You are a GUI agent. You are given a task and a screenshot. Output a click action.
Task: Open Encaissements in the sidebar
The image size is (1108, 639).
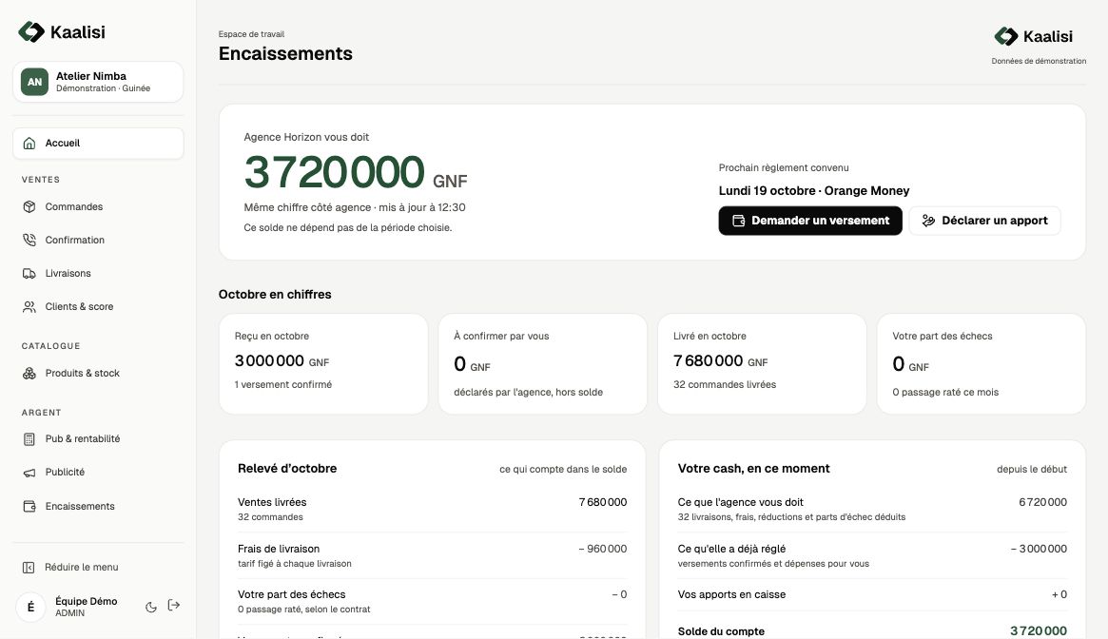pos(98,506)
